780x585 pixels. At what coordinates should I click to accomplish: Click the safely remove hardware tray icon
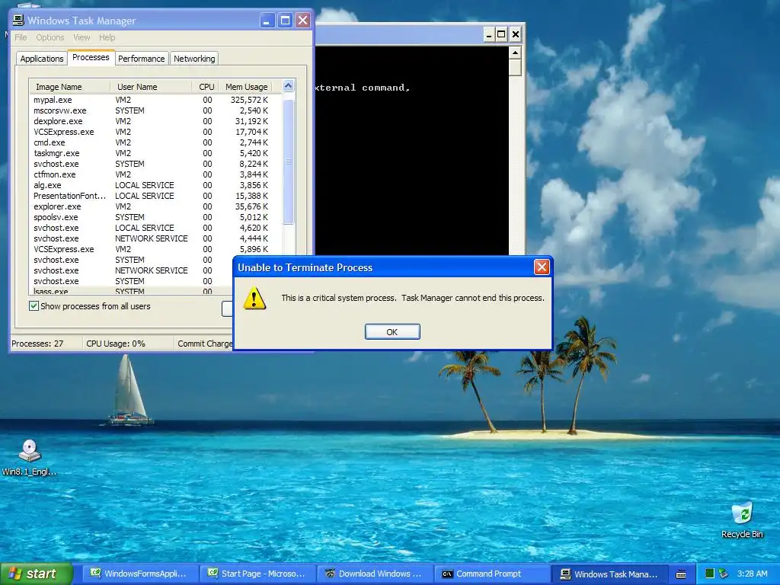[x=724, y=574]
